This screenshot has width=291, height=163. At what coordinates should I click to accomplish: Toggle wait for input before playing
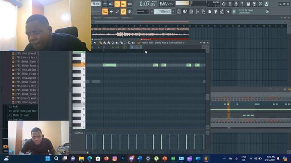click(x=111, y=4)
